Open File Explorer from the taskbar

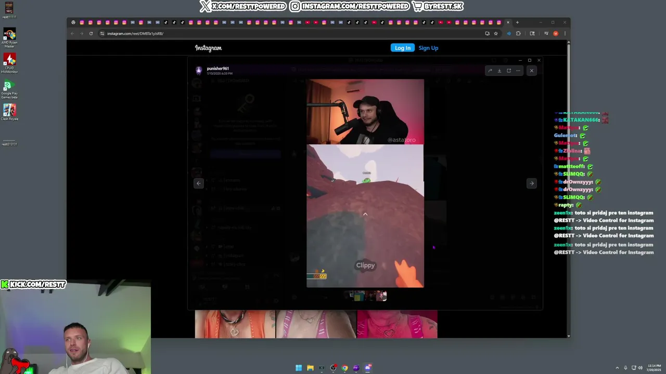[310, 368]
